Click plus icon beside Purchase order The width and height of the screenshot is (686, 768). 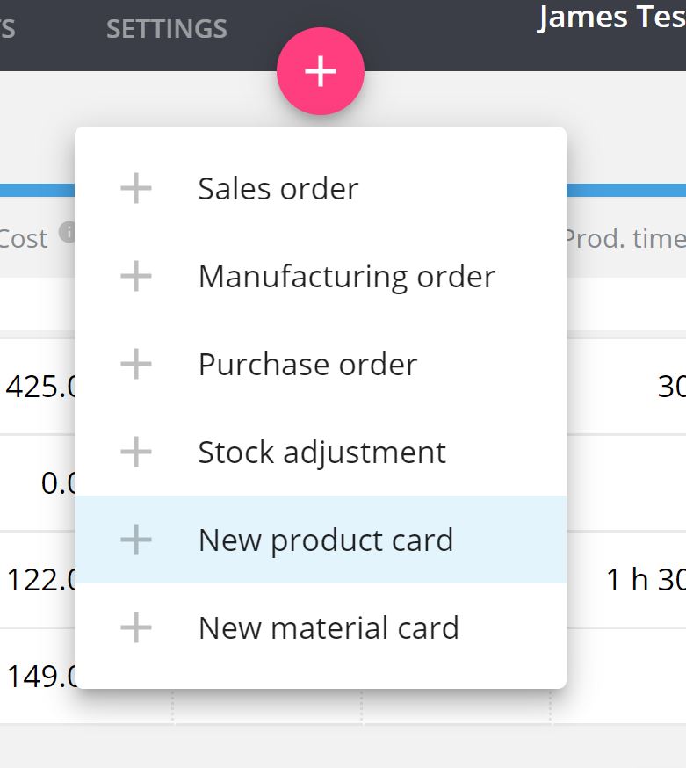(x=135, y=364)
